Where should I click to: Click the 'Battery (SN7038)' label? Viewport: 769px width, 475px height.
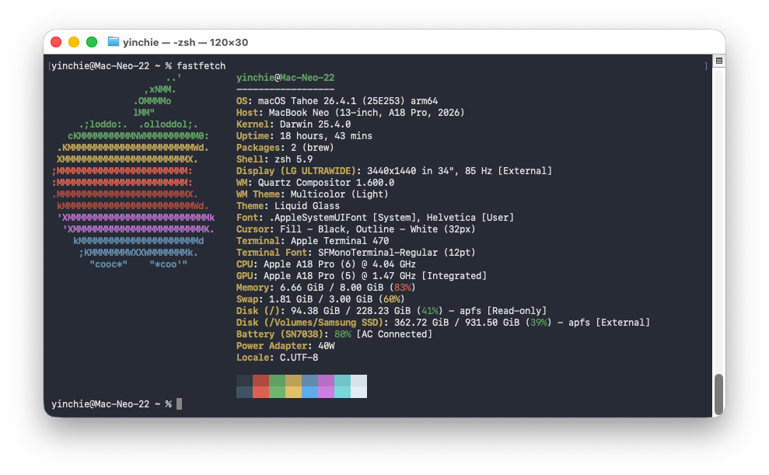(280, 334)
